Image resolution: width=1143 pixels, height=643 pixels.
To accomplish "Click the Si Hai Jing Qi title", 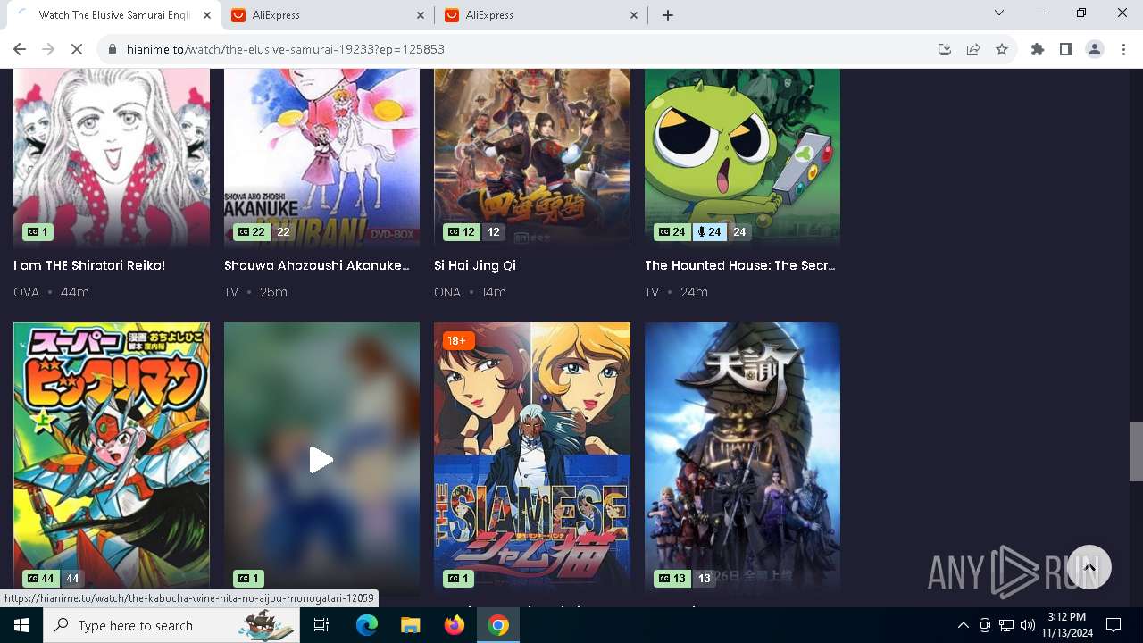I will tap(475, 265).
